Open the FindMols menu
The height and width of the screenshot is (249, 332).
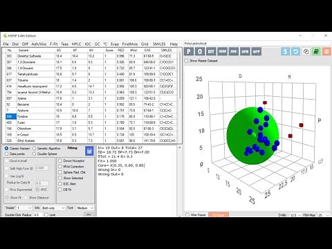click(x=130, y=44)
